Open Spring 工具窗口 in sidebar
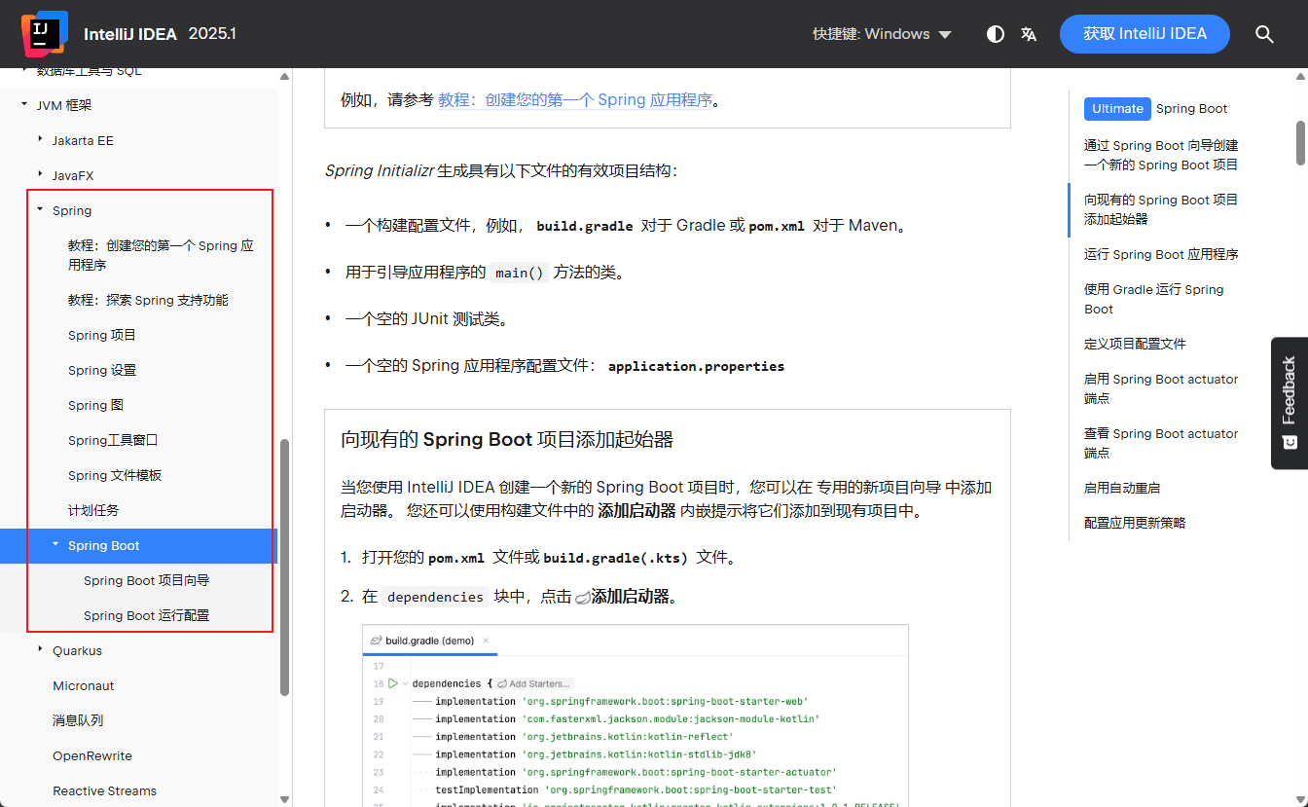Viewport: 1308px width, 807px height. click(x=113, y=440)
